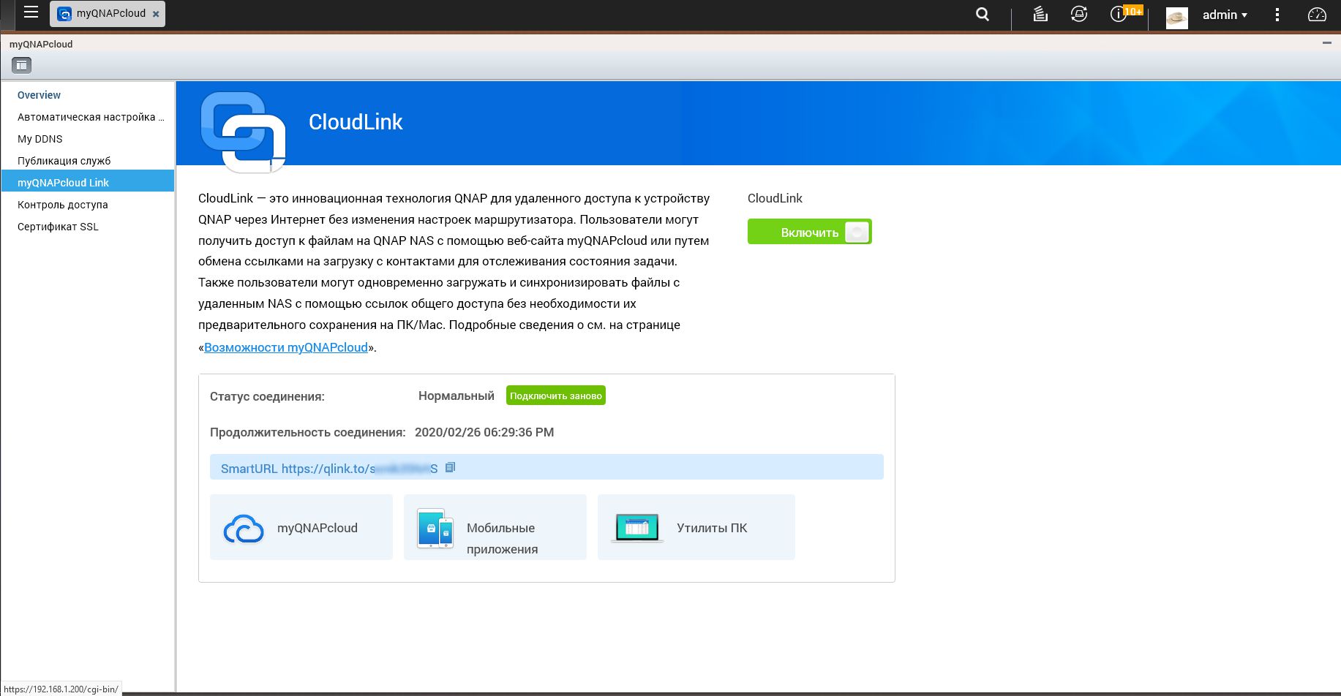Expand the admin user dropdown
Viewport: 1341px width, 696px height.
(x=1225, y=15)
